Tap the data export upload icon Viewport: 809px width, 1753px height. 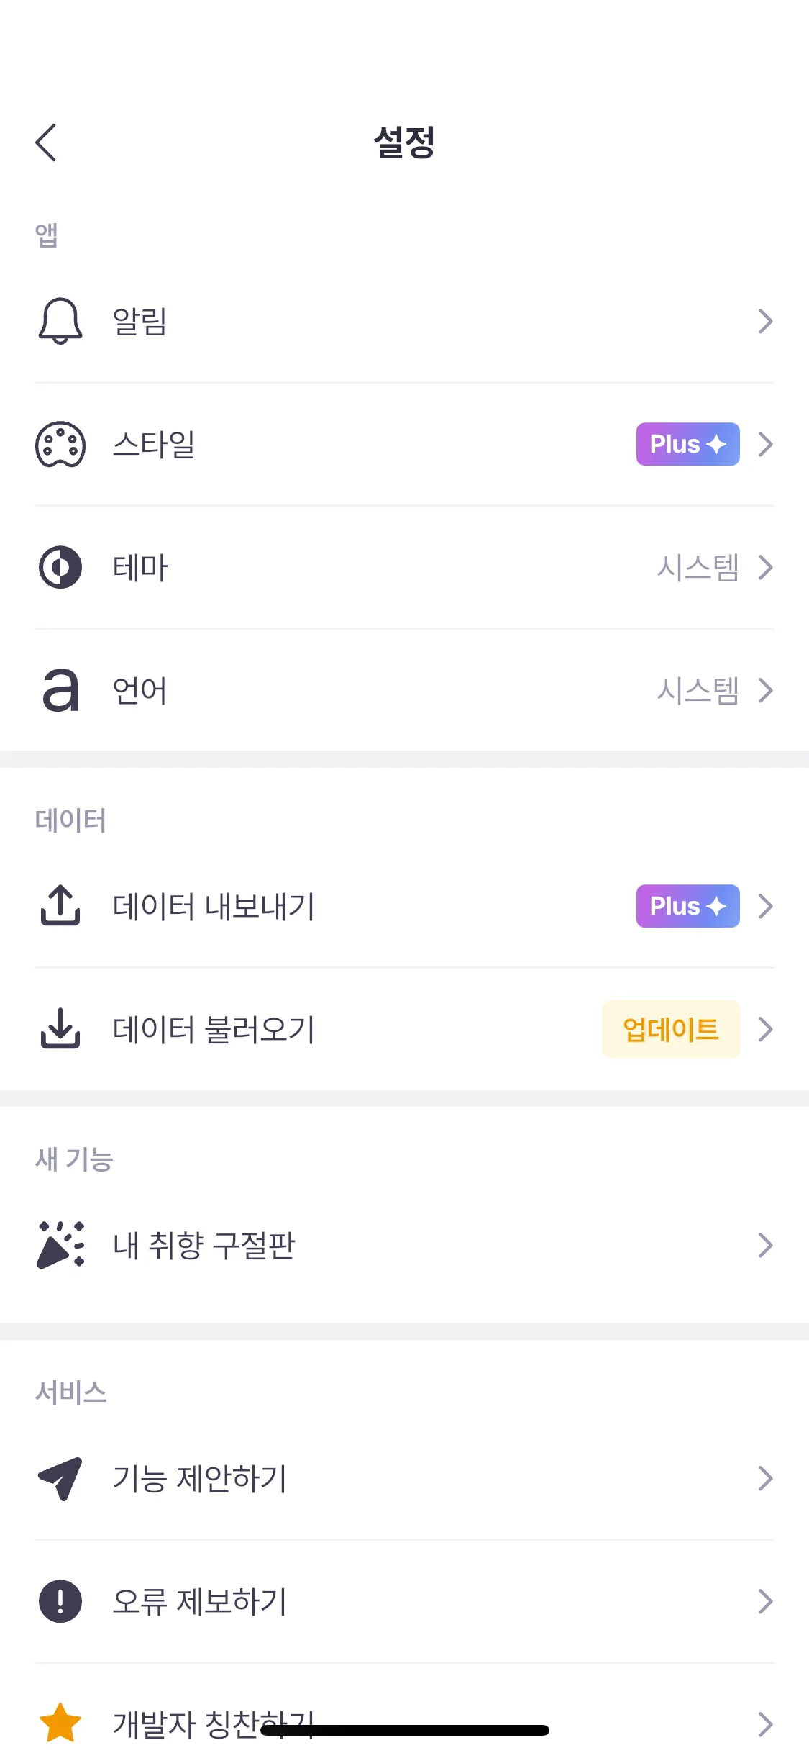tap(60, 906)
